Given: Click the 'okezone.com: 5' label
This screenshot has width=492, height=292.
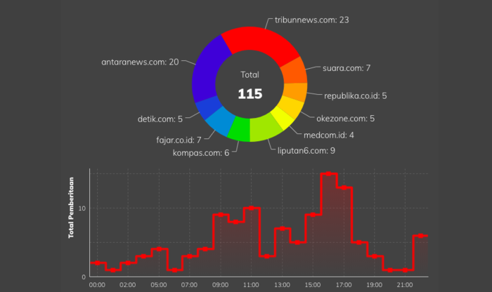Looking at the screenshot, I should [345, 119].
